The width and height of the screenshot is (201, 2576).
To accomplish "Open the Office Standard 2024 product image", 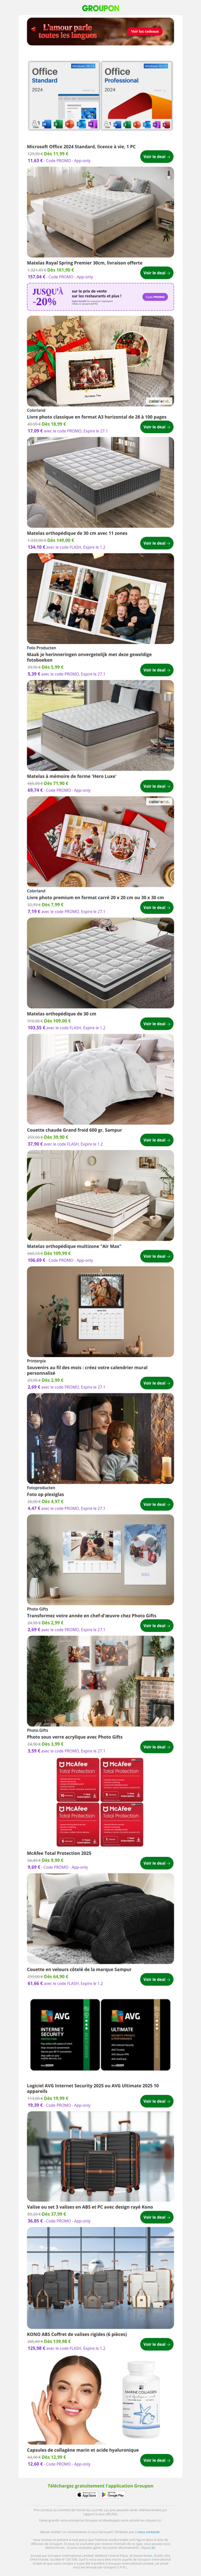I will tap(64, 96).
